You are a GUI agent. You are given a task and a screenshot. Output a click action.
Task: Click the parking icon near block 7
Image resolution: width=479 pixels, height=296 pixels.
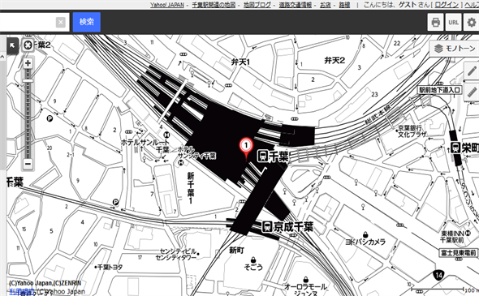click(115, 202)
